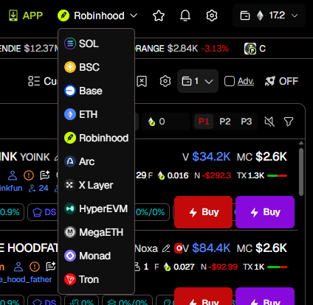Click warning icon on HOODFATHER row
This screenshot has height=305, width=313.
click(x=35, y=267)
